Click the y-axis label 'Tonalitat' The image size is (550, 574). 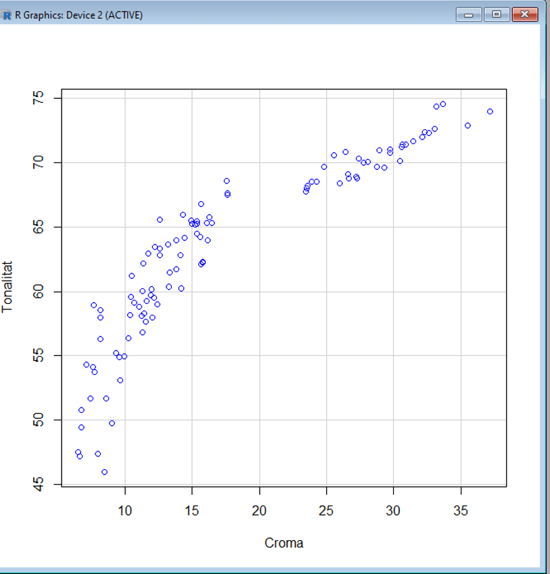(x=7, y=286)
